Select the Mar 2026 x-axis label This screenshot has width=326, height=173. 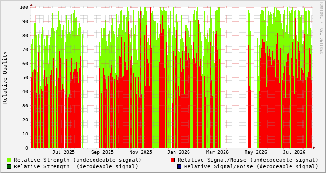[217, 152]
